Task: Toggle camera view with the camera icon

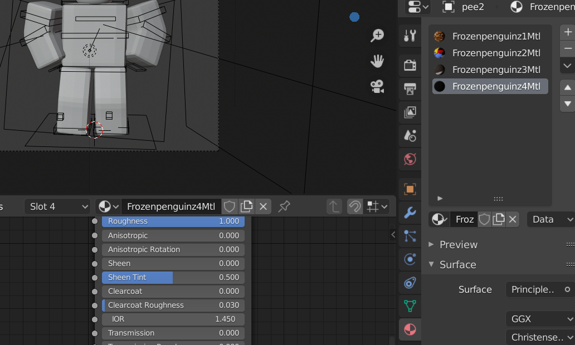Action: pos(377,86)
